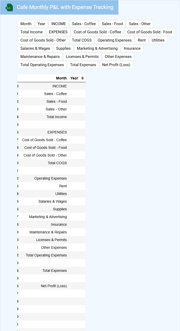Pick the Sales - Food tag
The width and height of the screenshot is (180, 331).
point(112,24)
